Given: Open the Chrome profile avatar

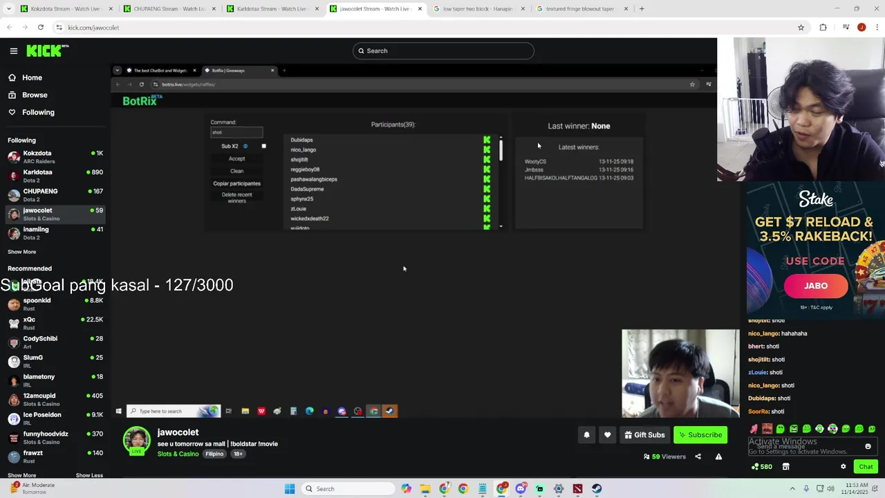Looking at the screenshot, I should pos(861,28).
